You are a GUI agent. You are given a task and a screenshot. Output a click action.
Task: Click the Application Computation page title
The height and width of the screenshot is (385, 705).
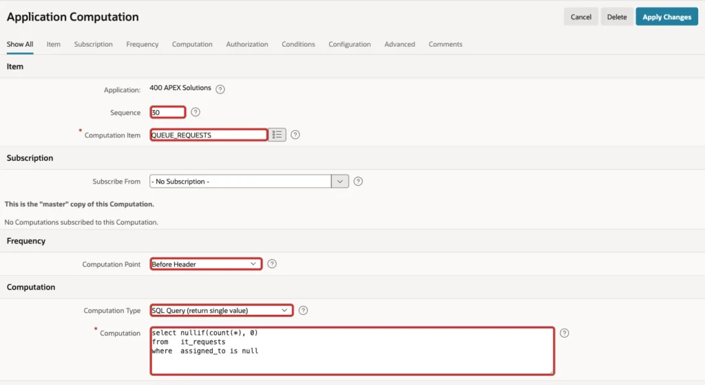click(x=72, y=17)
